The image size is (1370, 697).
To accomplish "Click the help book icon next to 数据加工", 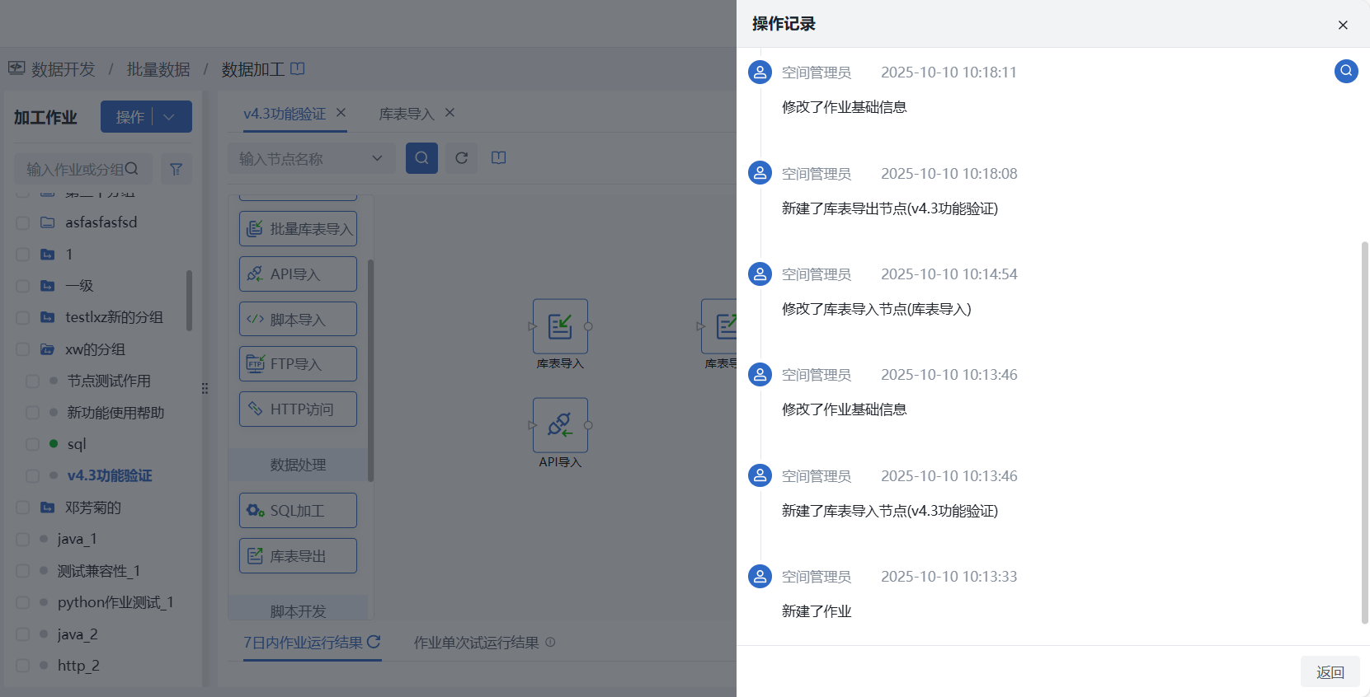I will coord(298,68).
